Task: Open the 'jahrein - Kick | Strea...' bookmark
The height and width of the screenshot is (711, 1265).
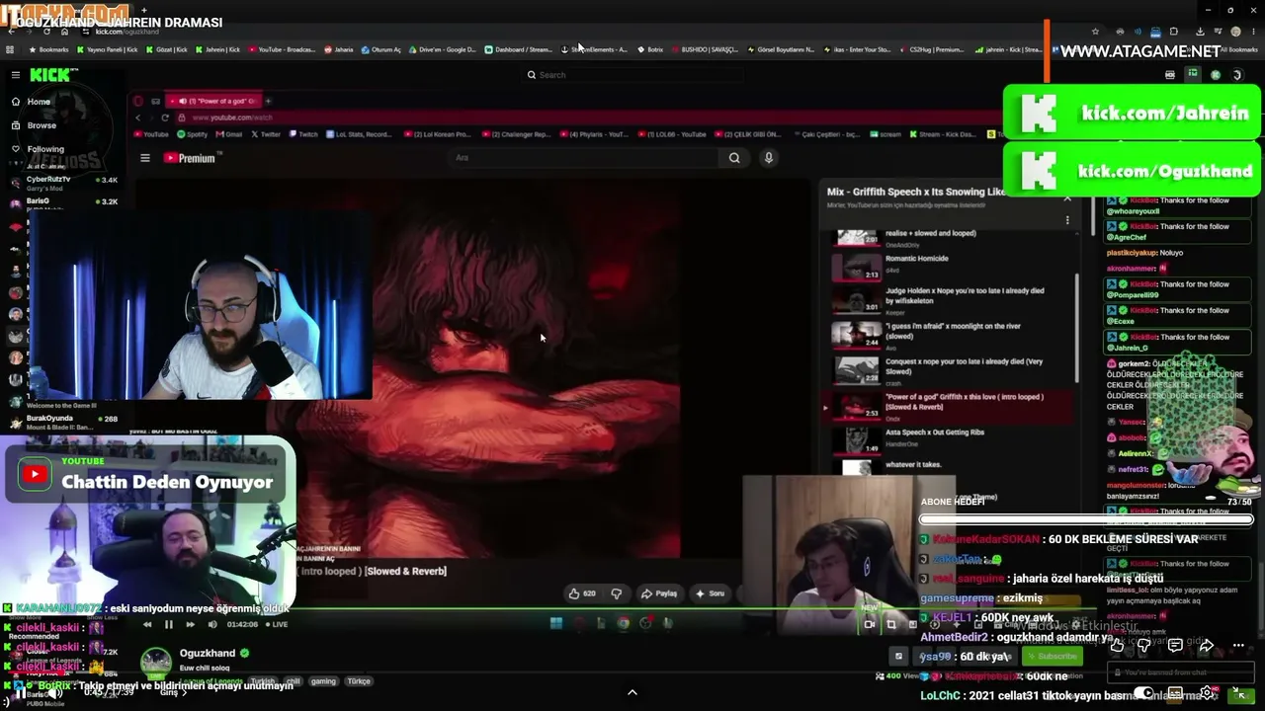Action: pyautogui.click(x=1008, y=49)
